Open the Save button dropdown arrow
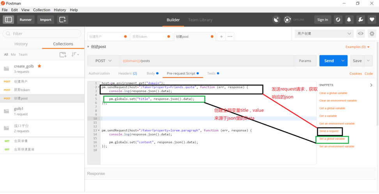379x194 pixels. click(x=368, y=61)
